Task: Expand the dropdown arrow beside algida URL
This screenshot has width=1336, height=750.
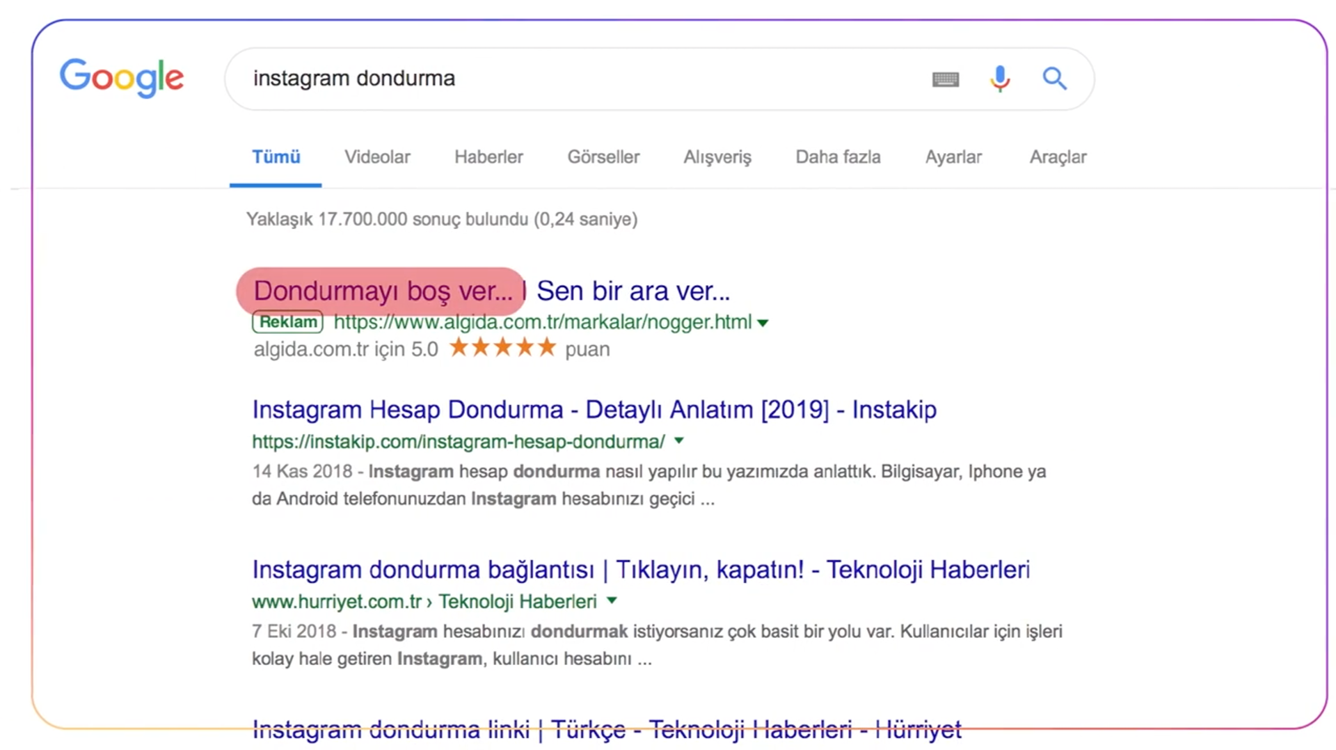Action: (x=763, y=323)
